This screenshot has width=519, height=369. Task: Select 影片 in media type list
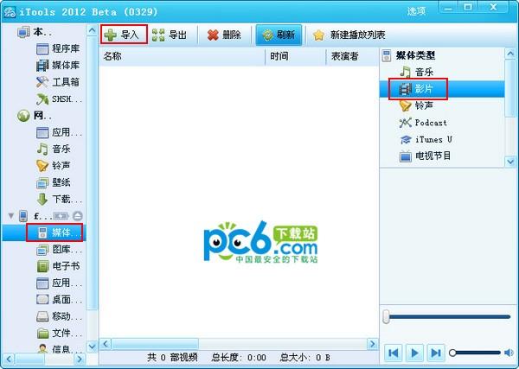tap(418, 89)
